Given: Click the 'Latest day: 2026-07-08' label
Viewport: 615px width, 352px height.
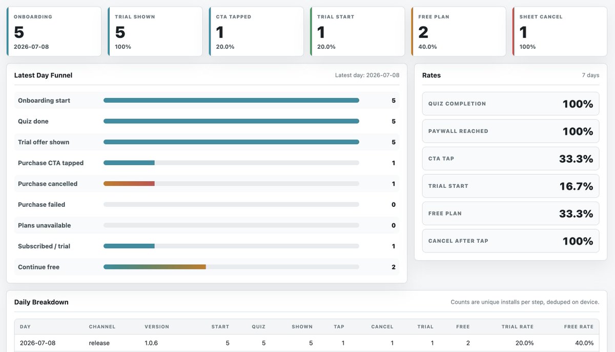Looking at the screenshot, I should click(367, 75).
